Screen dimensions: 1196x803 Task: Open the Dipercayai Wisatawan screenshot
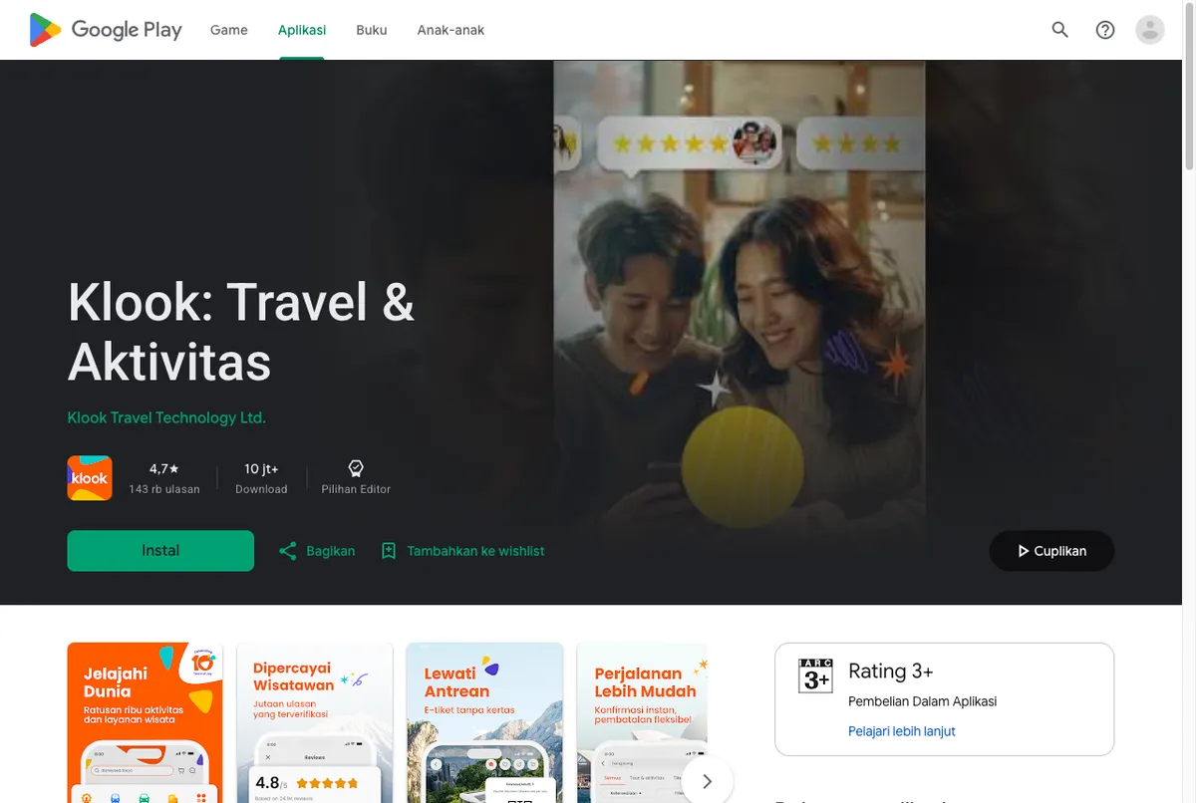pyautogui.click(x=315, y=723)
